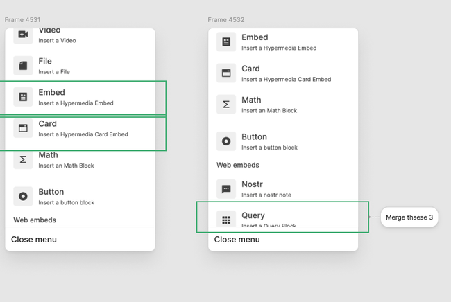Choose the Embed item in Frame 4532
The height and width of the screenshot is (302, 451).
point(283,42)
